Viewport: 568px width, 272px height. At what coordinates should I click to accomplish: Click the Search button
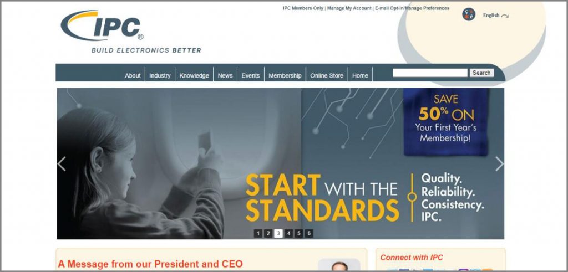point(481,73)
